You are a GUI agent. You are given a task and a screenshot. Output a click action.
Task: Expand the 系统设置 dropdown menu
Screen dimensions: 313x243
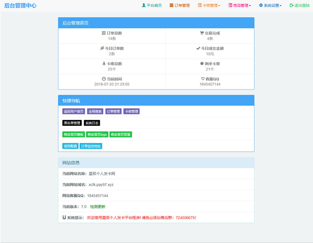pos(270,5)
